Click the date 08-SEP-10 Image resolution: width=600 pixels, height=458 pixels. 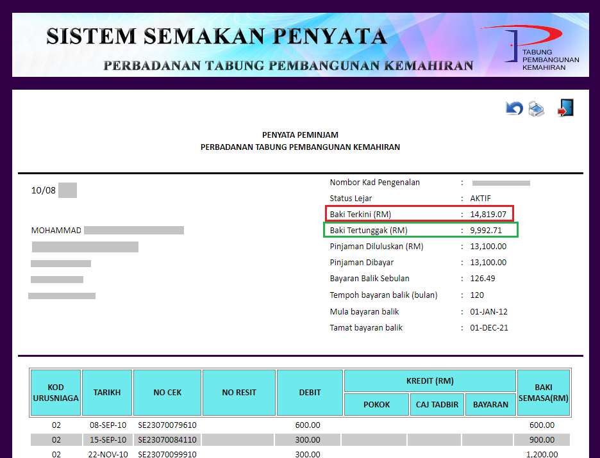[108, 425]
